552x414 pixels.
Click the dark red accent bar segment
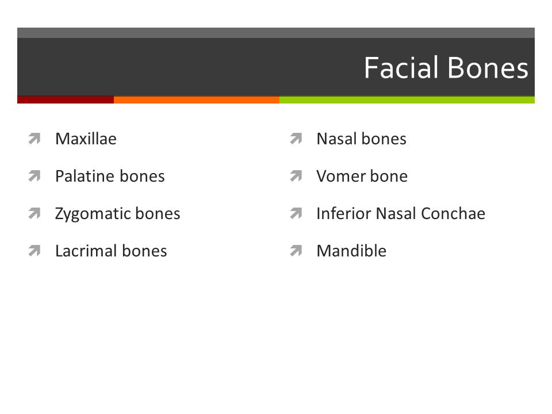pyautogui.click(x=66, y=99)
